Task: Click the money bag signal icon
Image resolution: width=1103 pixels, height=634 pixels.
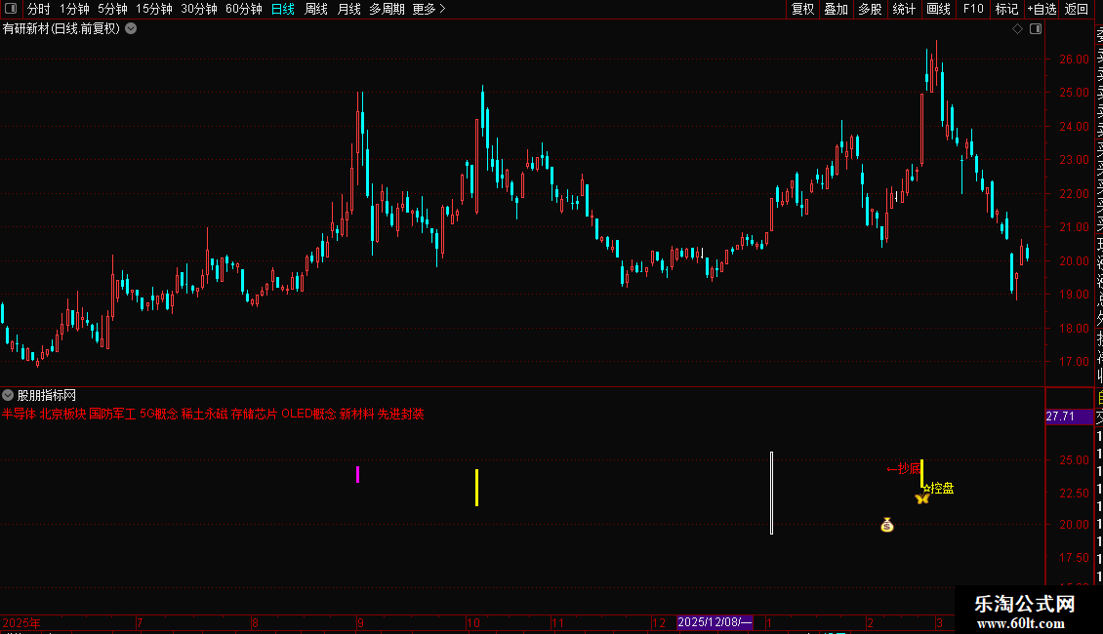Action: tap(887, 525)
